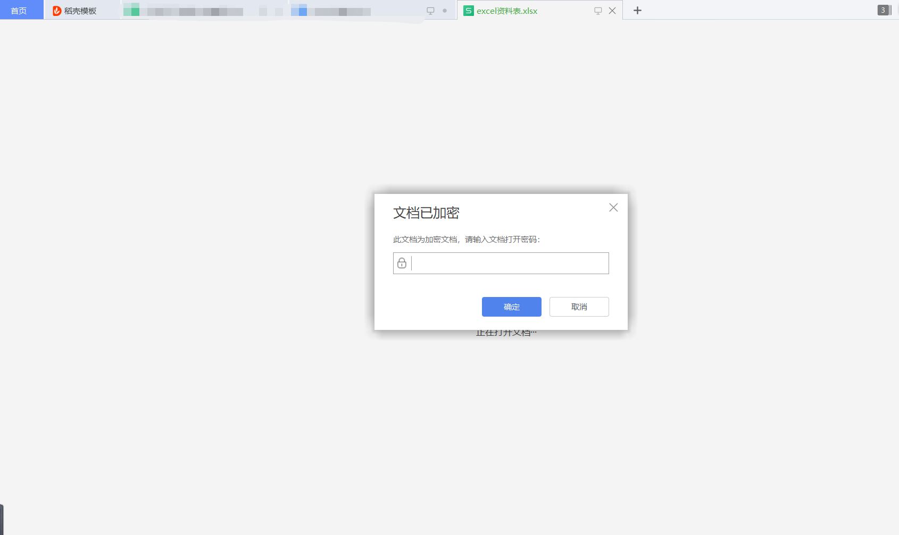899x535 pixels.
Task: Add a new tab with plus button
Action: coord(637,10)
